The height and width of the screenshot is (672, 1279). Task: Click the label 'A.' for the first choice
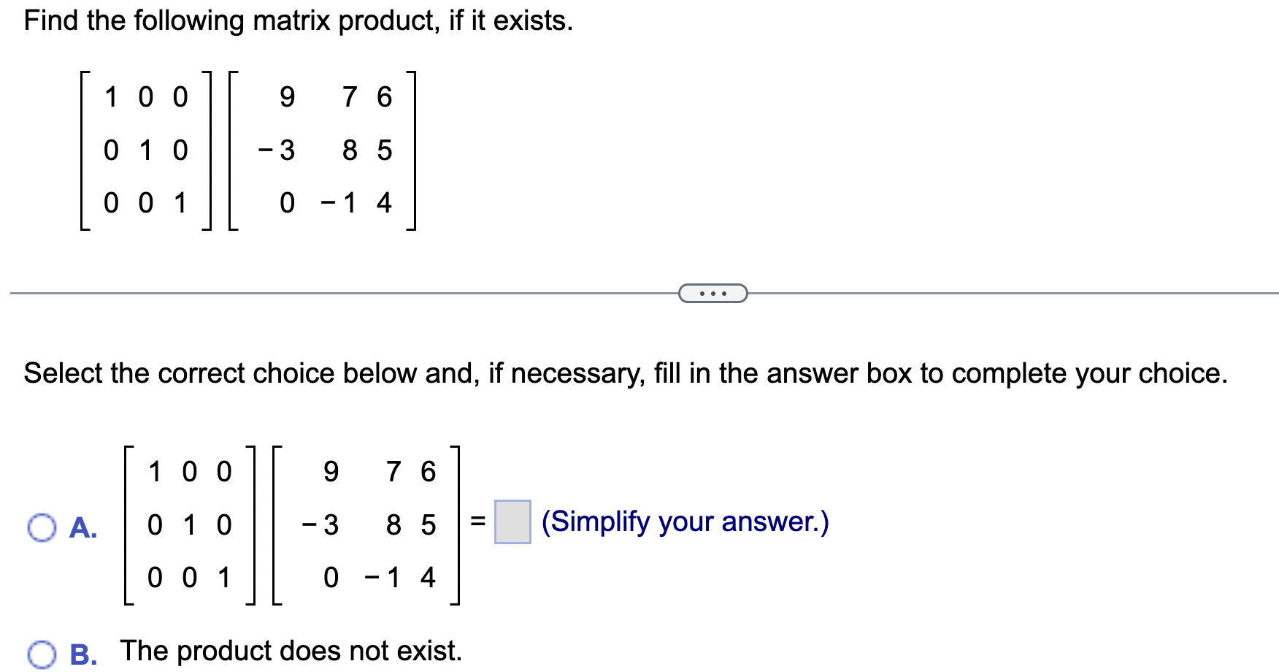83,528
